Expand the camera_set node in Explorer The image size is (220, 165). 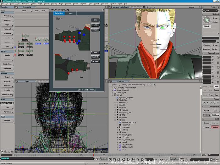(112, 93)
